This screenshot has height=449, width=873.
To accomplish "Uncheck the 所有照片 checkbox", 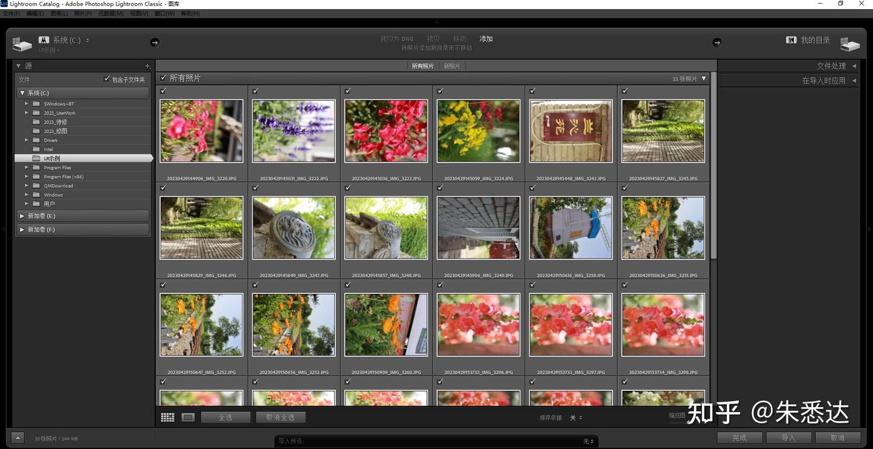I will click(x=163, y=78).
